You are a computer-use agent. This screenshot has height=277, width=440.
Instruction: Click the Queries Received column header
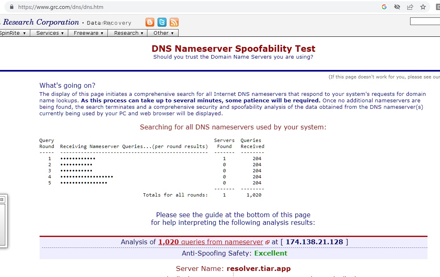(x=252, y=143)
